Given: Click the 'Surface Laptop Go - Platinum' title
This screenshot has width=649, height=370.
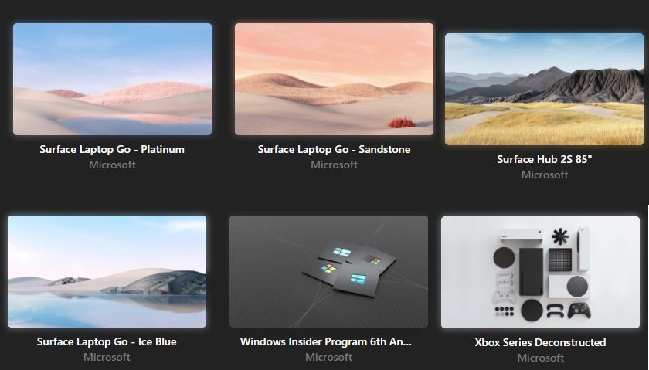Looking at the screenshot, I should [112, 149].
